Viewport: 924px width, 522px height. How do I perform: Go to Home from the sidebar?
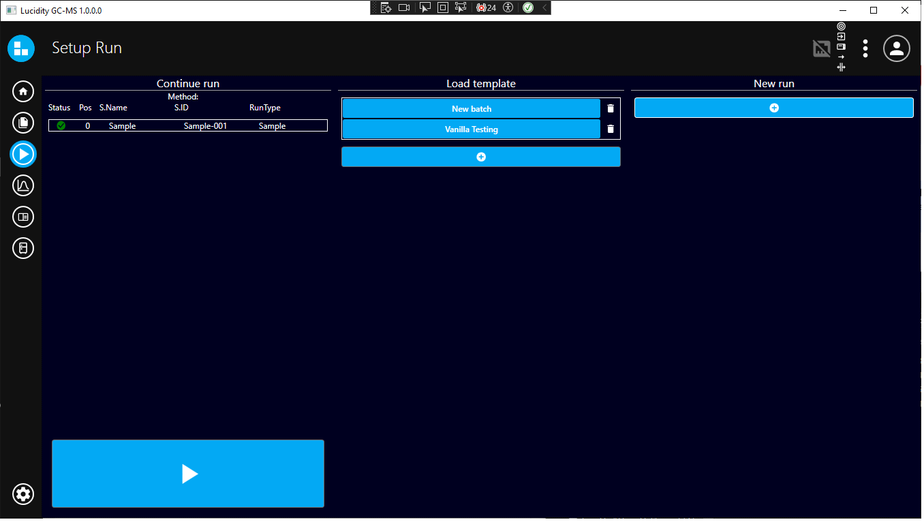click(x=23, y=91)
